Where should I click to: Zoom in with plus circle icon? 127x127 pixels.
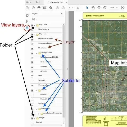click(105, 8)
